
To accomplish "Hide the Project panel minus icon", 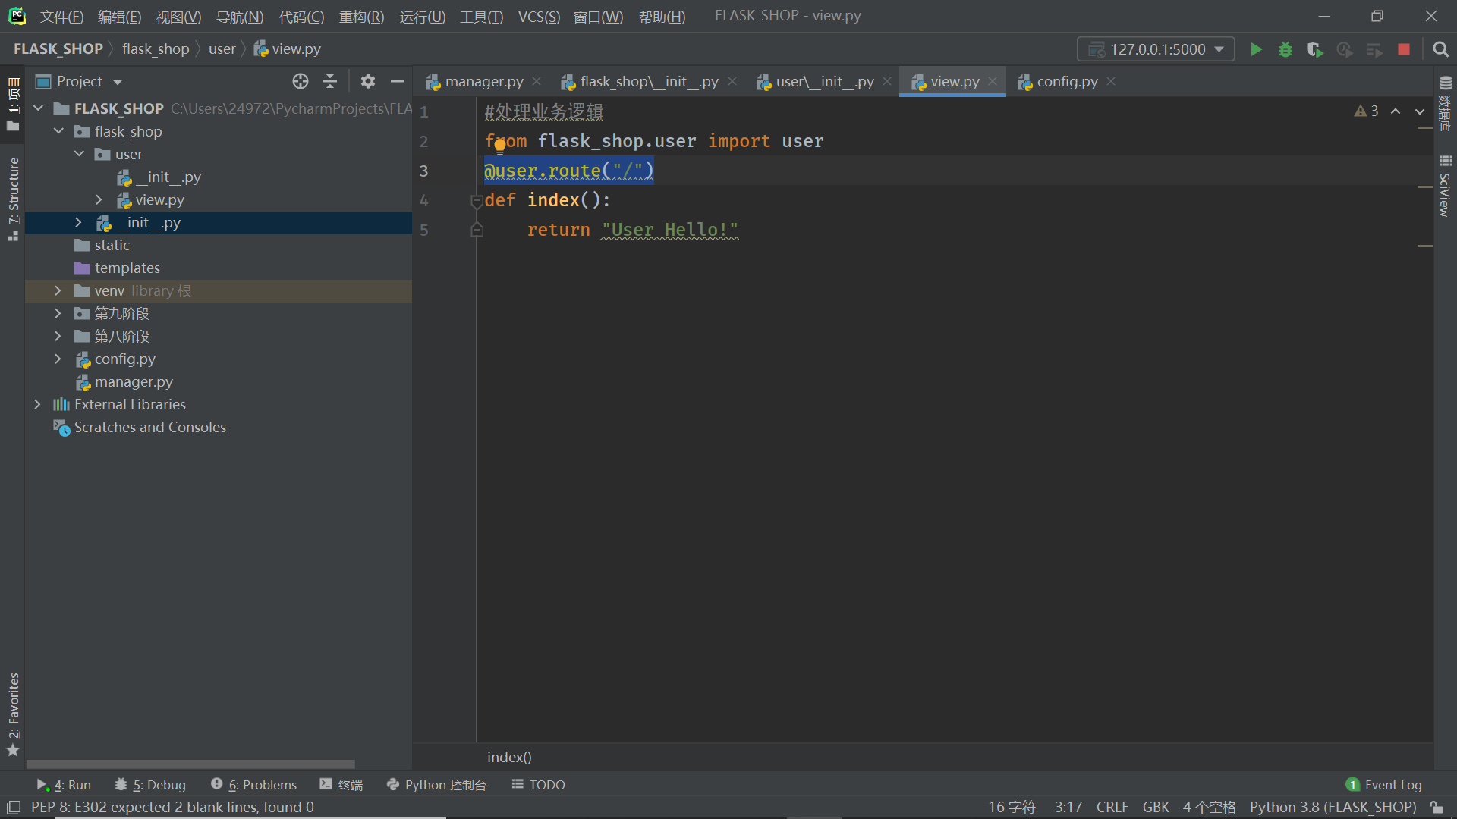I will (398, 81).
